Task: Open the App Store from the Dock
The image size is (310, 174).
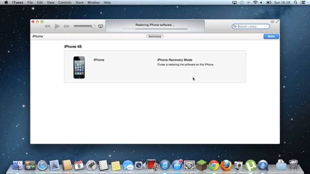Action: [177, 165]
